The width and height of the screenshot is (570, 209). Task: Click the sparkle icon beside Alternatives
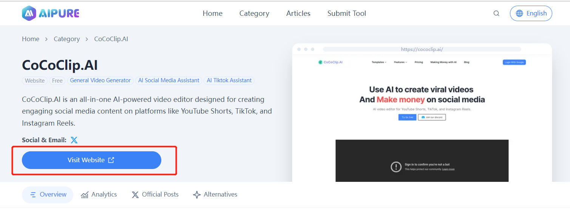tap(197, 195)
